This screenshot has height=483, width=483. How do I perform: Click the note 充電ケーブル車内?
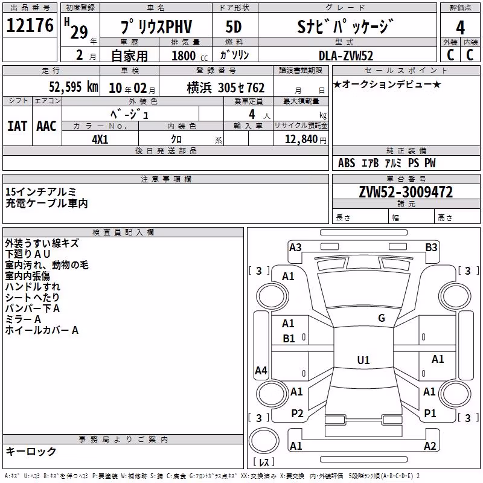[46, 203]
